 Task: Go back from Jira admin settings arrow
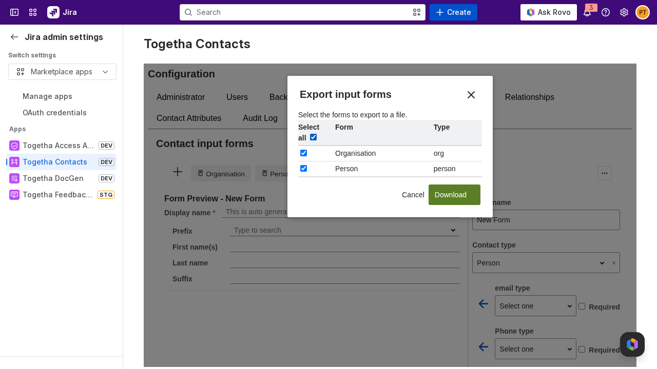14,37
